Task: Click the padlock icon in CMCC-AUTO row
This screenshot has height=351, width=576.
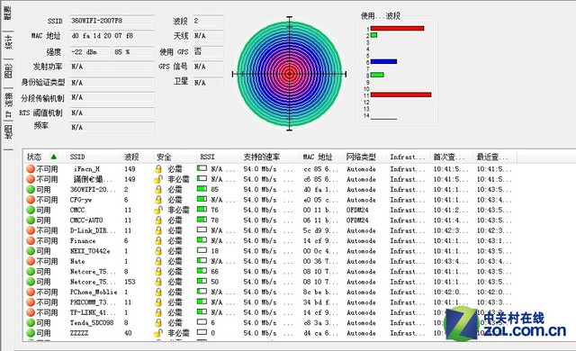Action: [x=158, y=220]
